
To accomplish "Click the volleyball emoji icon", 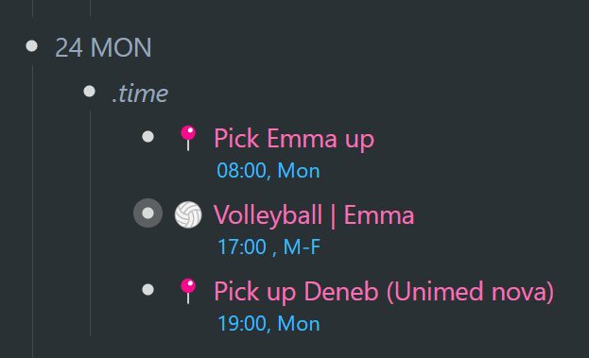I will (188, 214).
